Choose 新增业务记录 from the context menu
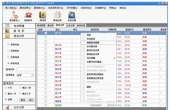Screen dimensions: 170x110 coord(93,54)
